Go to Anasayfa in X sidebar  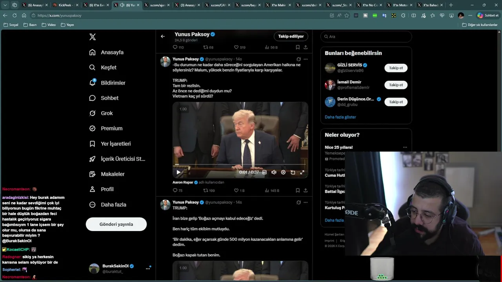(106, 52)
